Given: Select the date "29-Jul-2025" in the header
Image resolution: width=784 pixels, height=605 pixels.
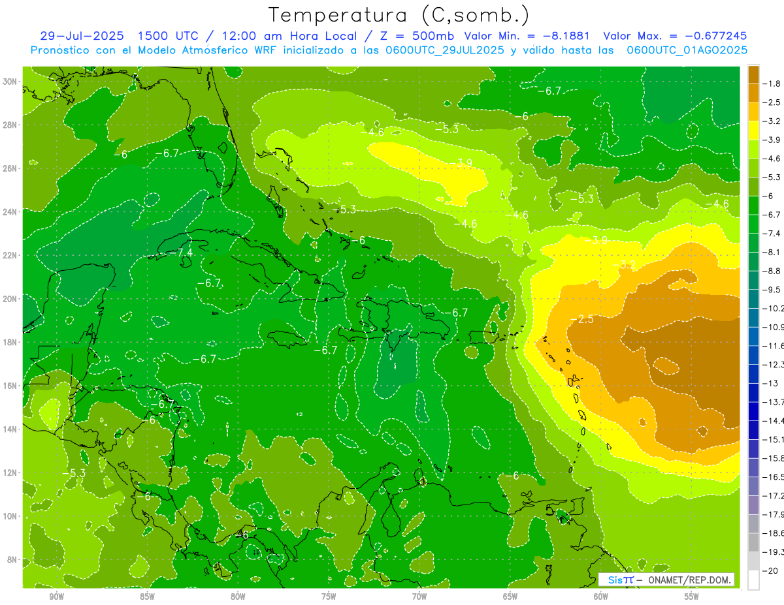Looking at the screenshot, I should pyautogui.click(x=82, y=36).
